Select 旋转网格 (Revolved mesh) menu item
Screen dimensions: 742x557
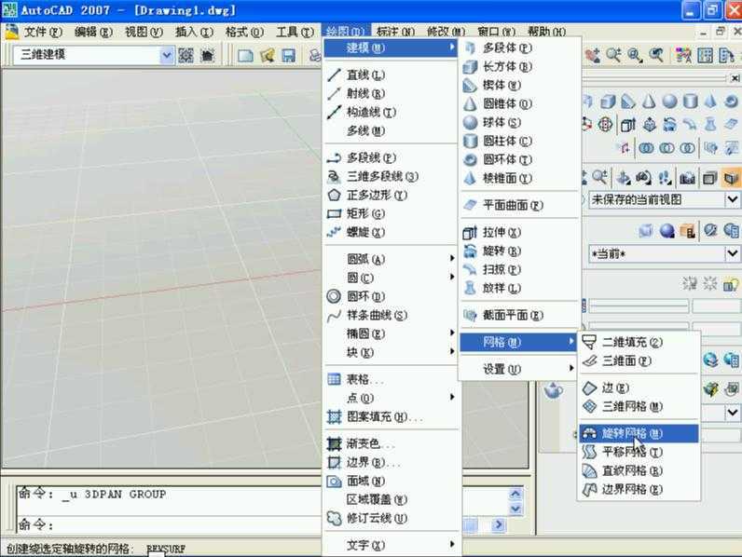639,433
